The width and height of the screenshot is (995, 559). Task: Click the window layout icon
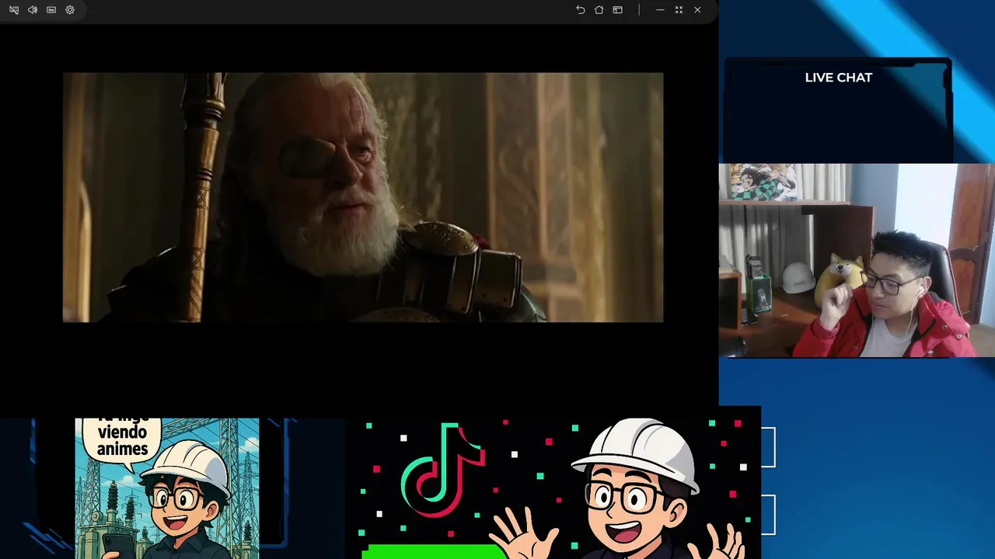pos(617,10)
